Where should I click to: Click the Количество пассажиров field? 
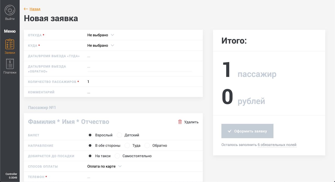coord(139,82)
